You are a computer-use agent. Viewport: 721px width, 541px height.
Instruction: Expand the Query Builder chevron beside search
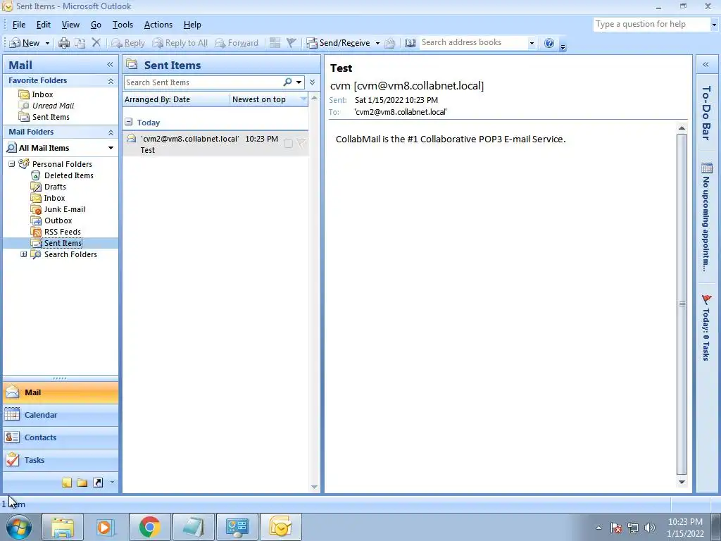click(x=312, y=82)
